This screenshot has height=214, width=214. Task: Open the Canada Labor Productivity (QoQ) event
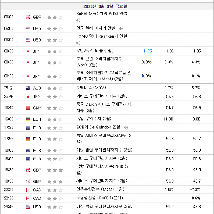point(100,198)
